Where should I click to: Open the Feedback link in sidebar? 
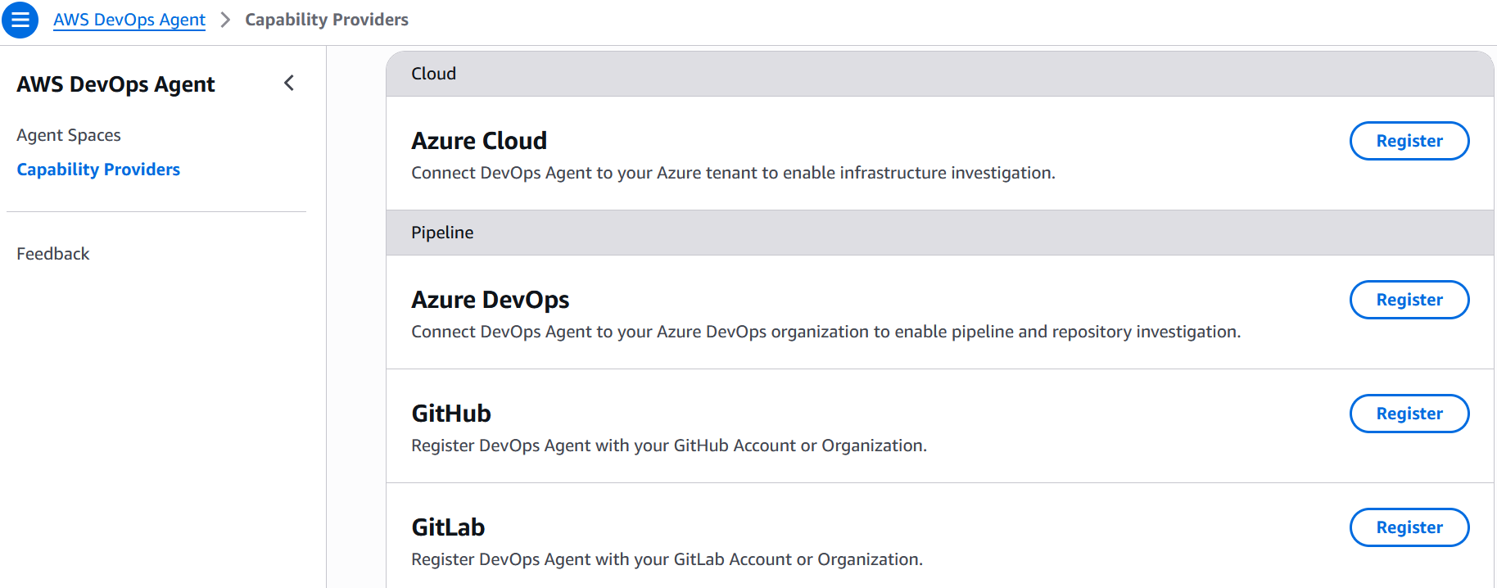click(x=53, y=254)
